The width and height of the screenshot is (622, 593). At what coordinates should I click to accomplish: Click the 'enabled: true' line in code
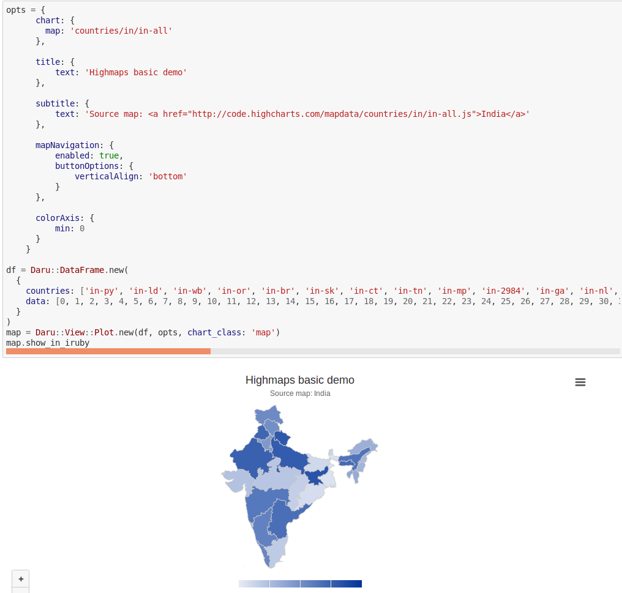coord(89,155)
